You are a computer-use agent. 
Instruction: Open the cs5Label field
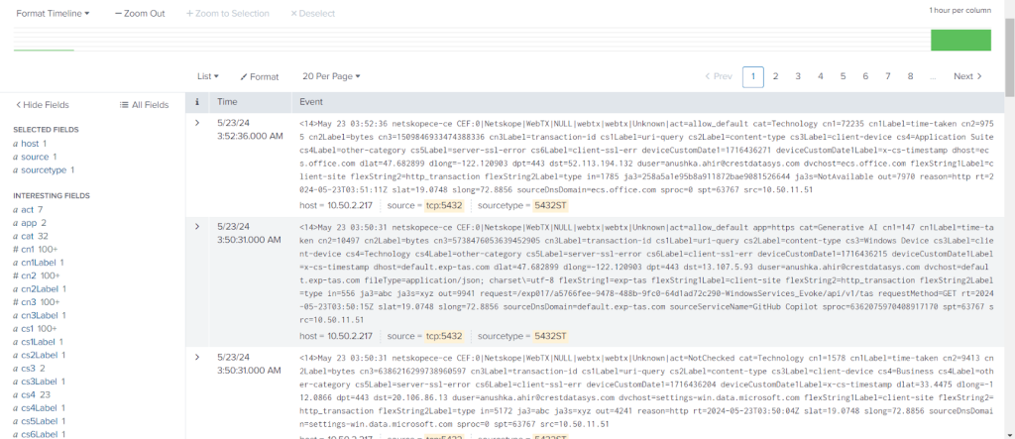click(39, 421)
